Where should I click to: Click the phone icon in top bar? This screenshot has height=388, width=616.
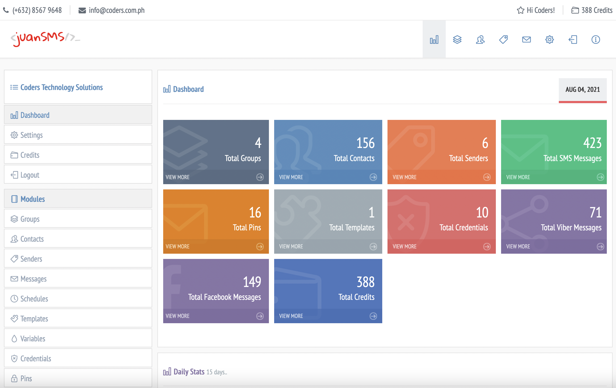(x=6, y=10)
